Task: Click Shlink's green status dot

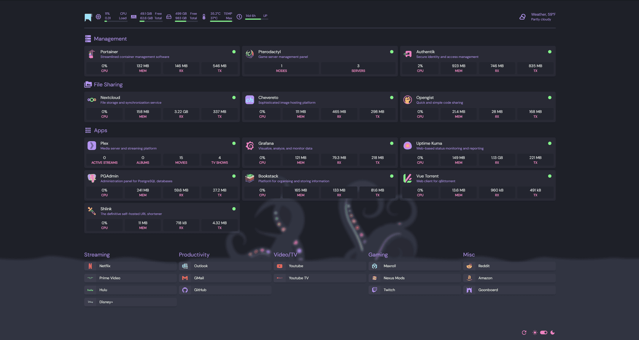Action: click(x=234, y=209)
